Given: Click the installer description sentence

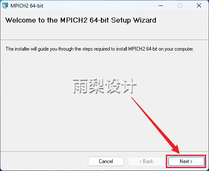Looking at the screenshot, I should click(x=100, y=49).
